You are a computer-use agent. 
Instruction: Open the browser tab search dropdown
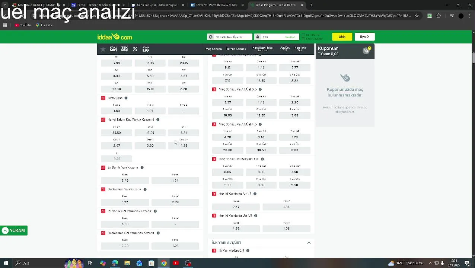click(x=5, y=5)
